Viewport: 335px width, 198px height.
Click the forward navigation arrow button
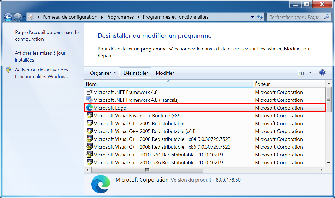[x=18, y=17]
